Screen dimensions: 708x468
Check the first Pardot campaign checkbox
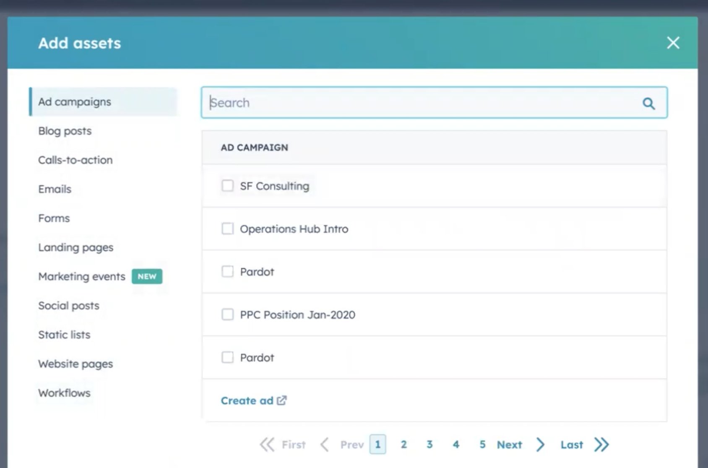click(x=228, y=271)
